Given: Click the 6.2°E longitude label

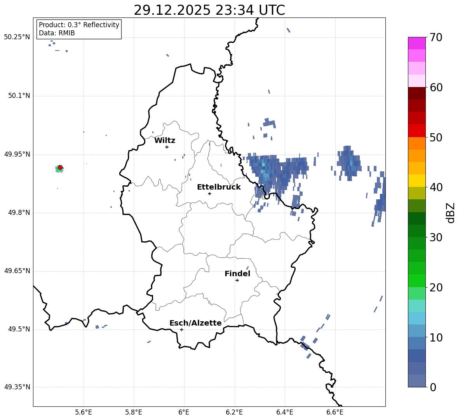Looking at the screenshot, I should pyautogui.click(x=234, y=412).
